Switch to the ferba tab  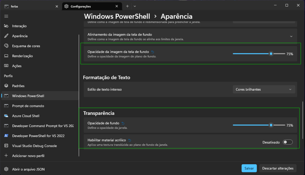29,6
